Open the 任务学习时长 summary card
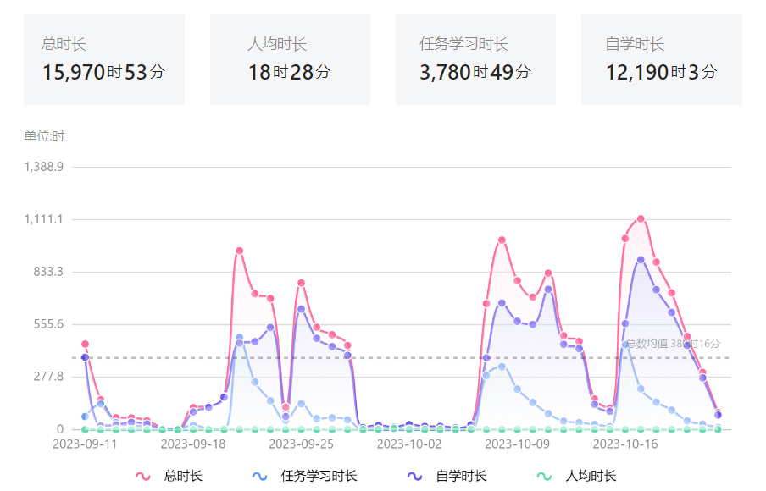The image size is (766, 491). pos(475,59)
